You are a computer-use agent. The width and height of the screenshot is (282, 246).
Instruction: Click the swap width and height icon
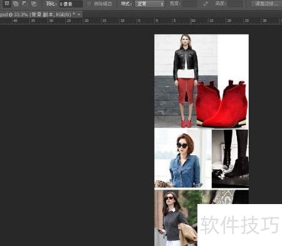[206, 4]
